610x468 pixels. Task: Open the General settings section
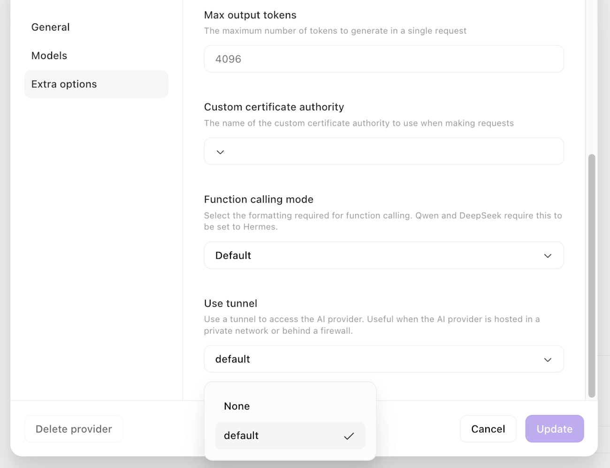(x=51, y=27)
